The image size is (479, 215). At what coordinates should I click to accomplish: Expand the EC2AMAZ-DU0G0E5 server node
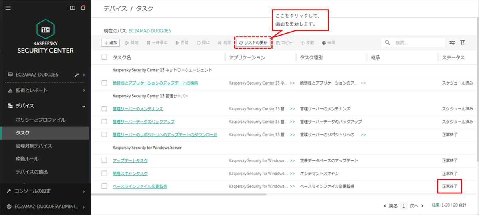pos(84,75)
